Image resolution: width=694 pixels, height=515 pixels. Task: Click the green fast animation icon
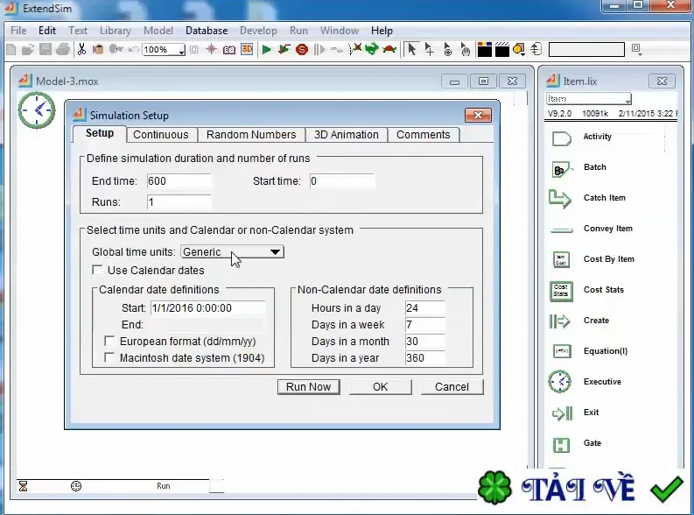[372, 49]
